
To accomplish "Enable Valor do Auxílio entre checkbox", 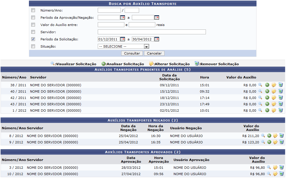I will coord(33,25).
